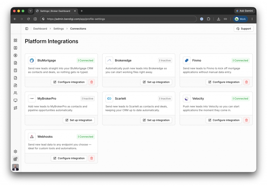Configure the Finmo integration
267x186 pixels.
[224, 82]
